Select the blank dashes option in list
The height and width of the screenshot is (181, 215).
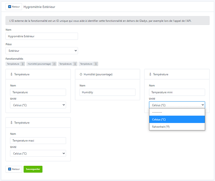click(177, 112)
